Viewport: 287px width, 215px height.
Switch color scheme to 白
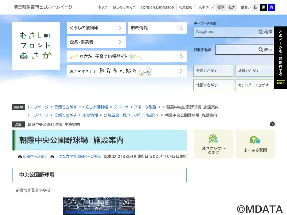[x=255, y=7]
